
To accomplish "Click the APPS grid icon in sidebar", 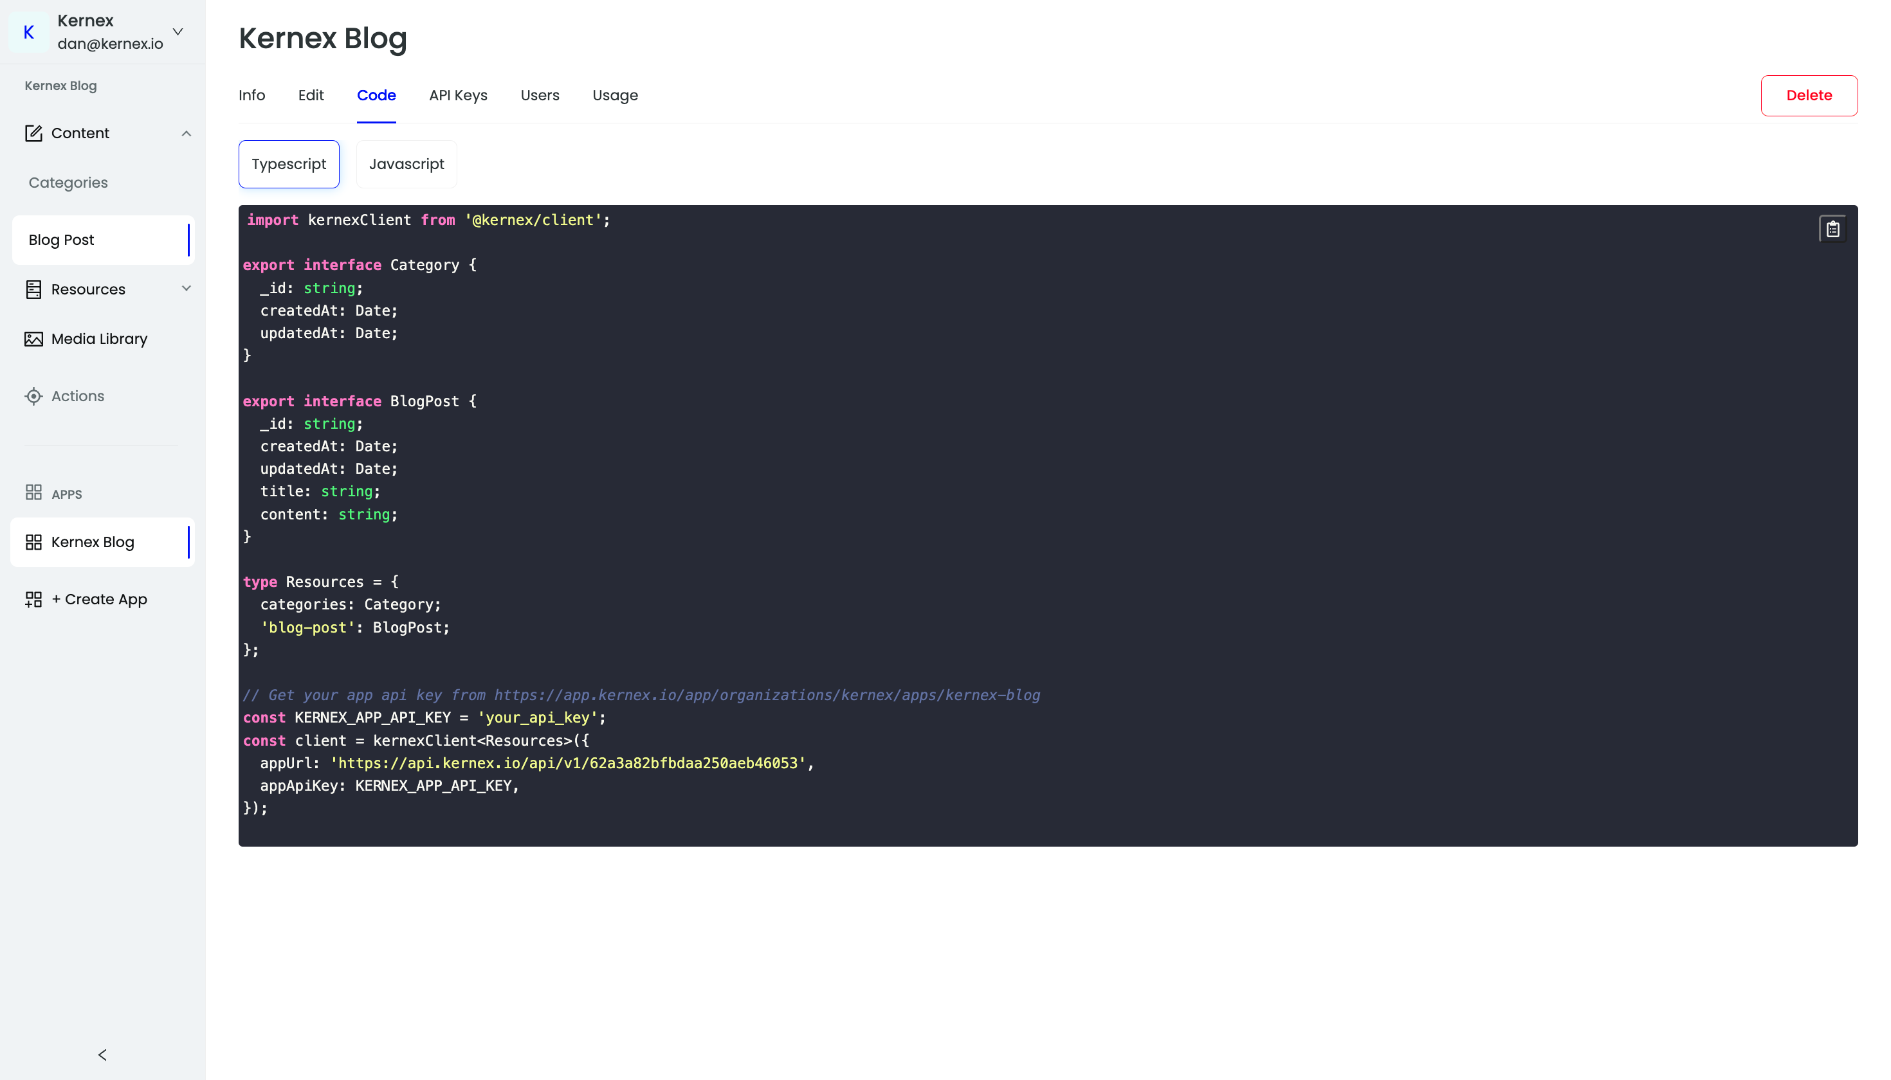I will 33,492.
